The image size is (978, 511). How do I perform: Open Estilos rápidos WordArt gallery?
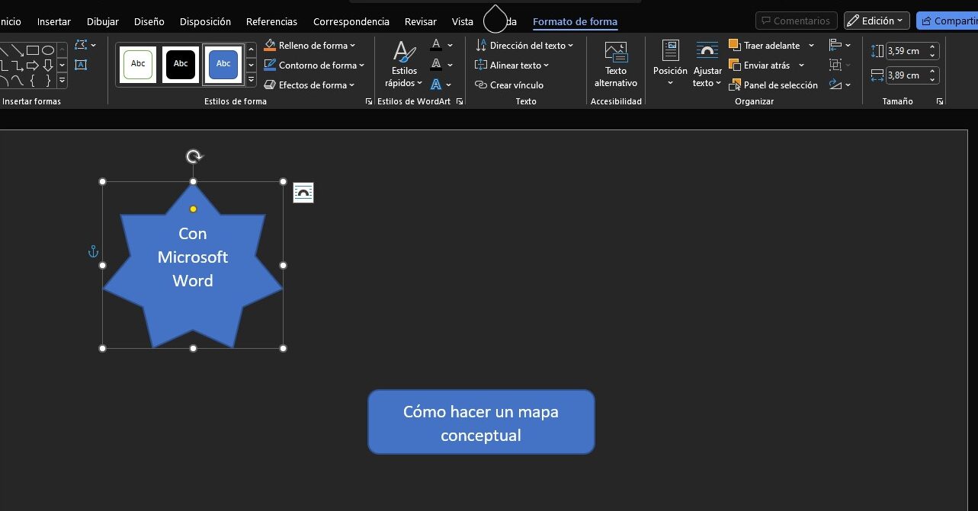click(404, 64)
